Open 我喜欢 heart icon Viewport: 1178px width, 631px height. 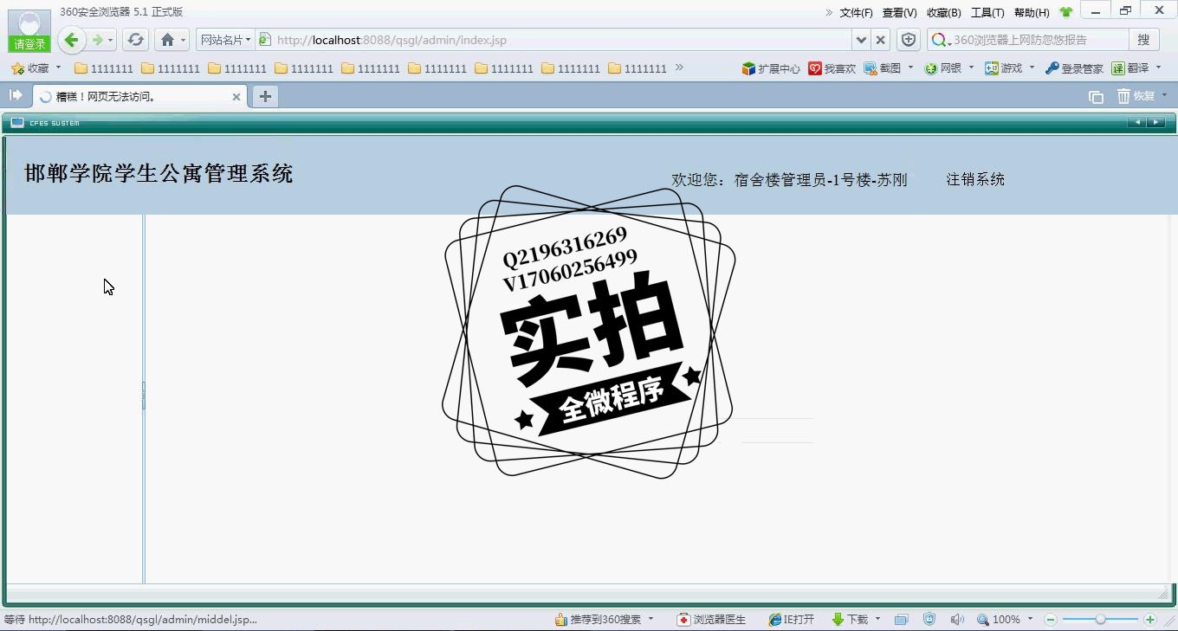click(x=832, y=68)
